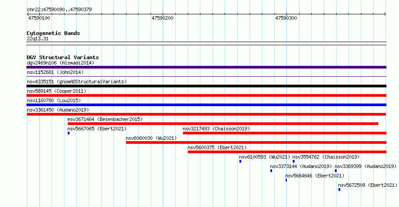Viewport: 399px width, 207px height.
Task: Click the blue nsv5664646 (Ebert2021) marker
Action: coord(286,180)
